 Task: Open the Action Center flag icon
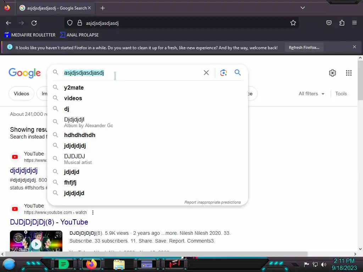click(x=307, y=264)
